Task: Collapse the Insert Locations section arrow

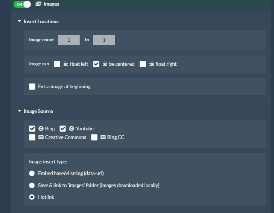Action: click(x=20, y=21)
